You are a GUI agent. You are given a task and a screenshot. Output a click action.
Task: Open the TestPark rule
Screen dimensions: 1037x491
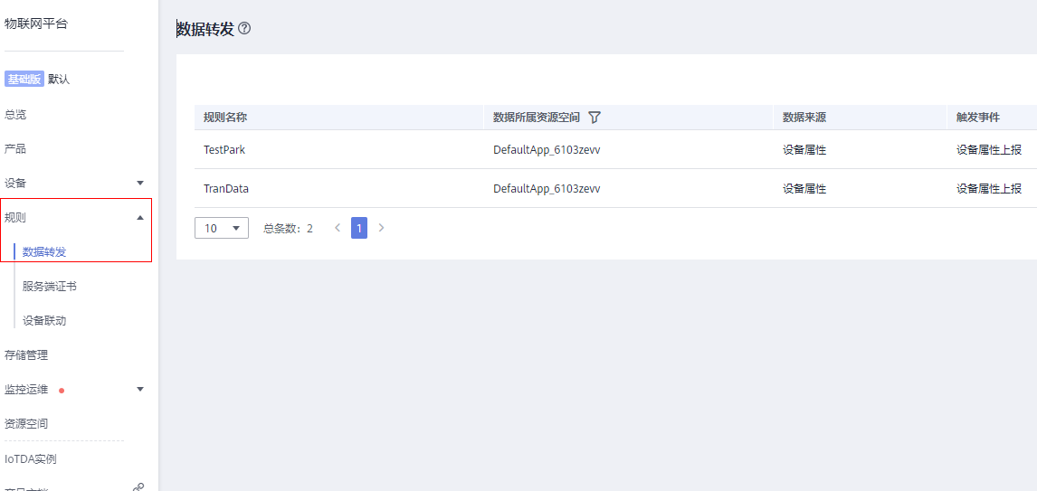(224, 150)
